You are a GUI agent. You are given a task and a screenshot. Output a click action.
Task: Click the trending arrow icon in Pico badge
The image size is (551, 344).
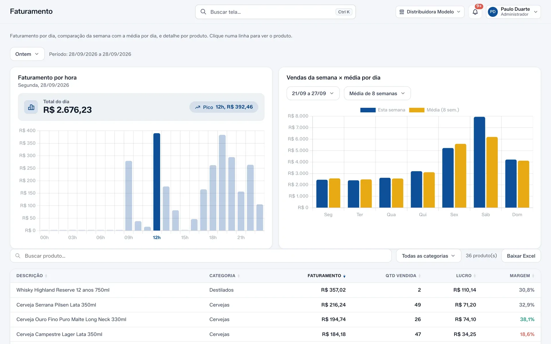pyautogui.click(x=197, y=107)
